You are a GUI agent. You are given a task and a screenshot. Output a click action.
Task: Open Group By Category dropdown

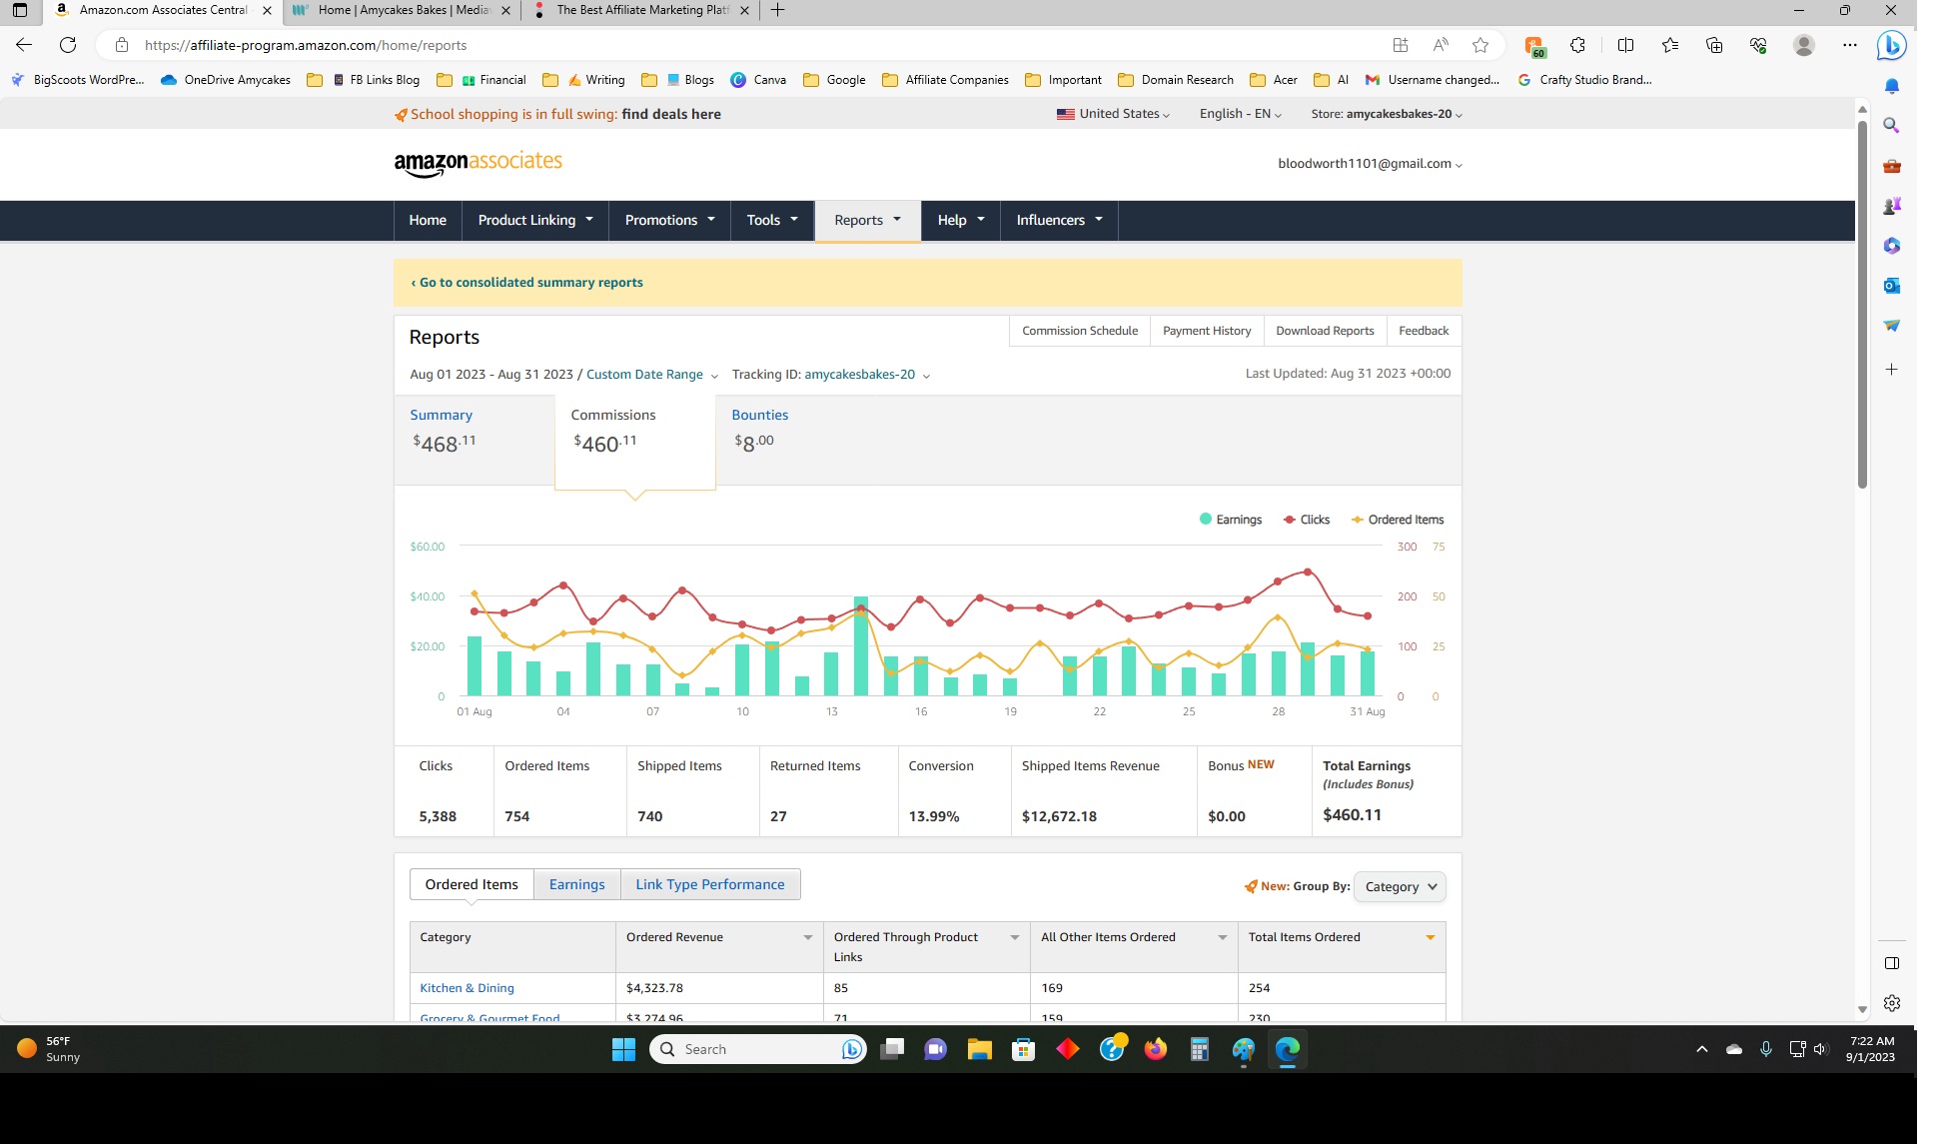click(1400, 887)
